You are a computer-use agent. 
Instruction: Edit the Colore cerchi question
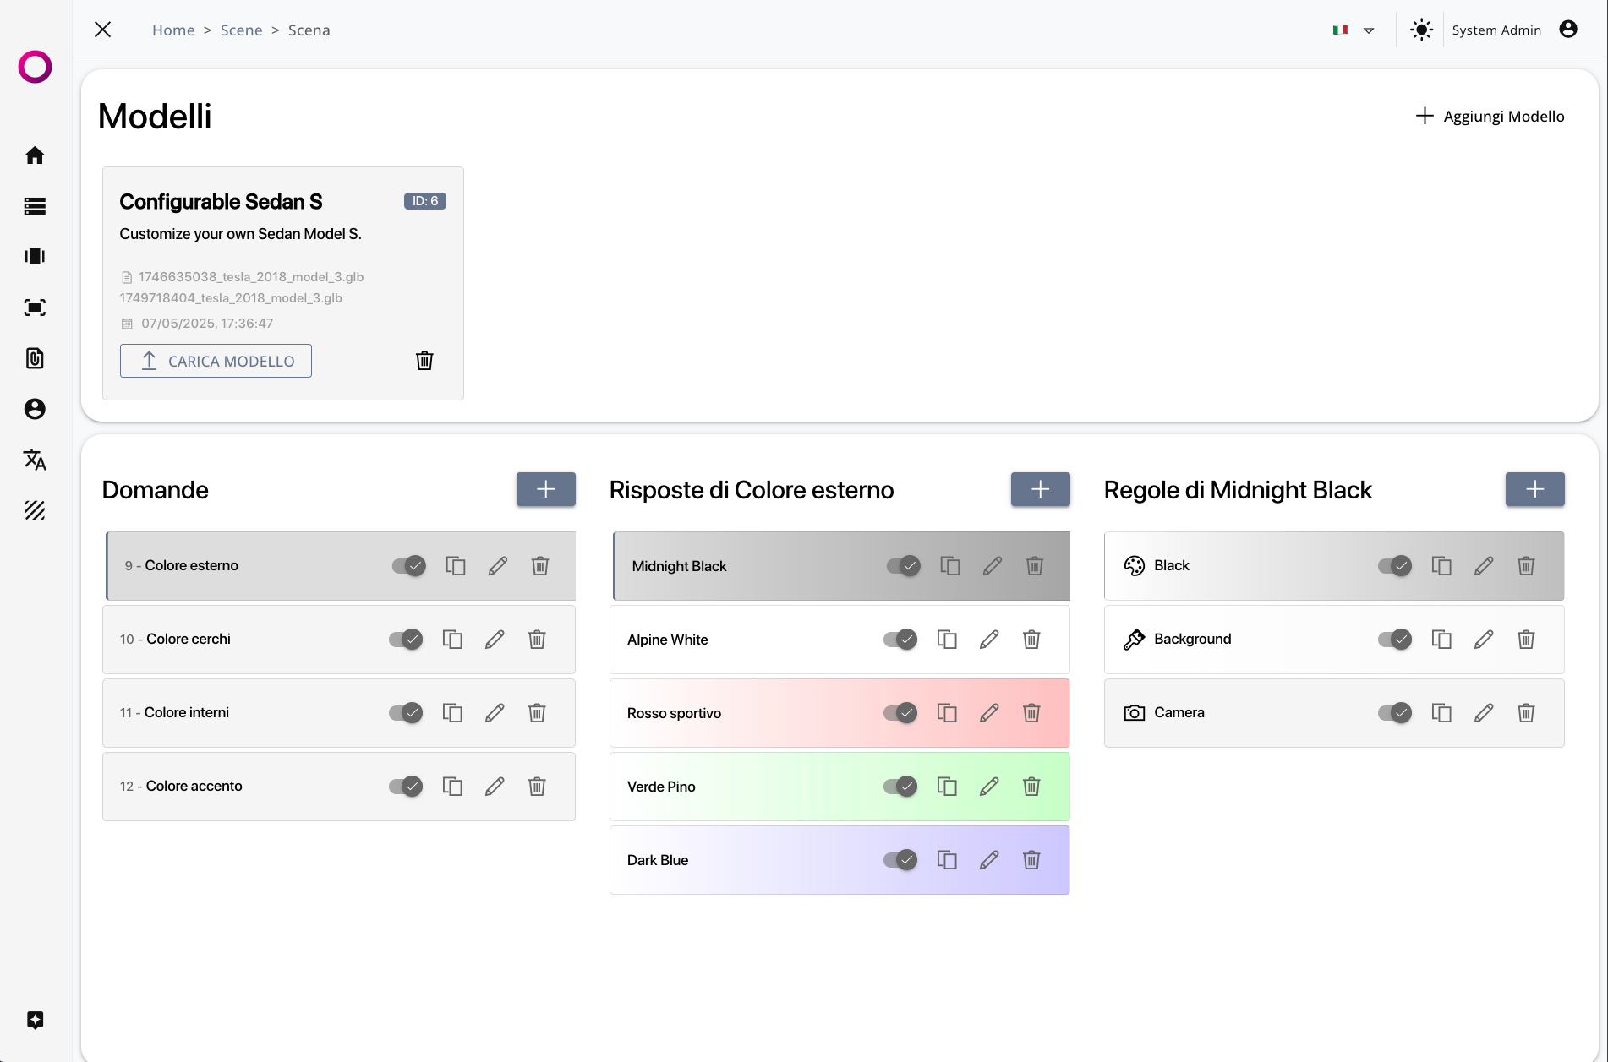pos(495,640)
